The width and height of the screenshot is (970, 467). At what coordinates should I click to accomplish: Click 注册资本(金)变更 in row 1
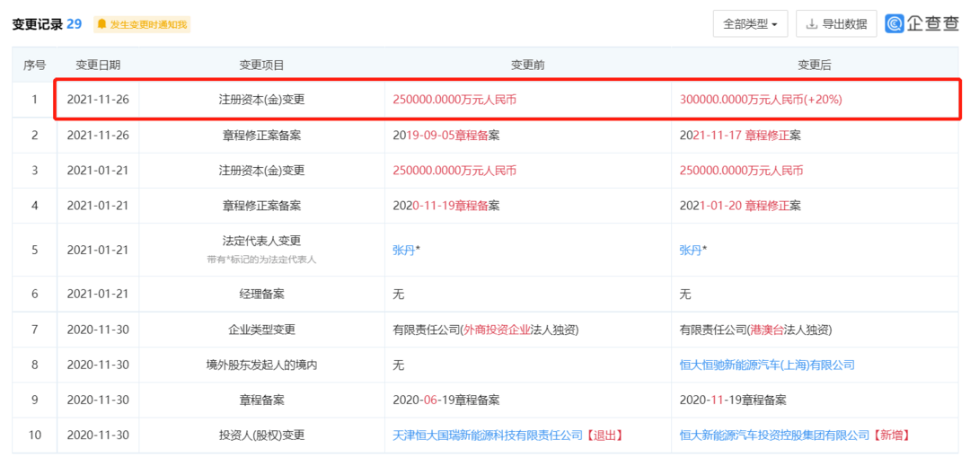point(261,99)
